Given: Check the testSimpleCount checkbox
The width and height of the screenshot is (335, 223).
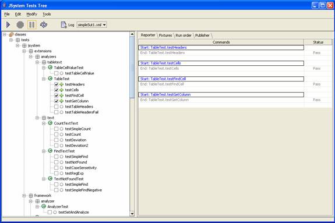Looking at the screenshot, I should tap(56, 129).
